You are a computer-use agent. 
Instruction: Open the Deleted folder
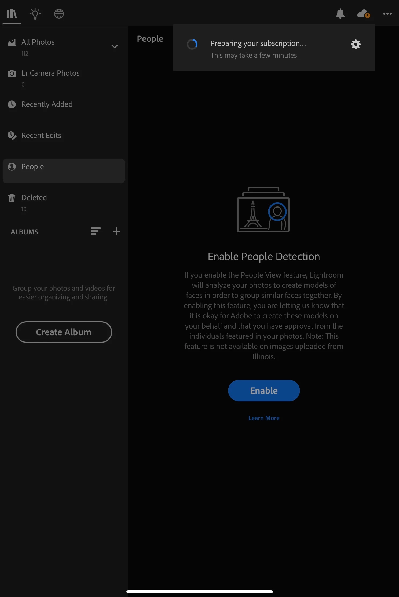coord(64,203)
